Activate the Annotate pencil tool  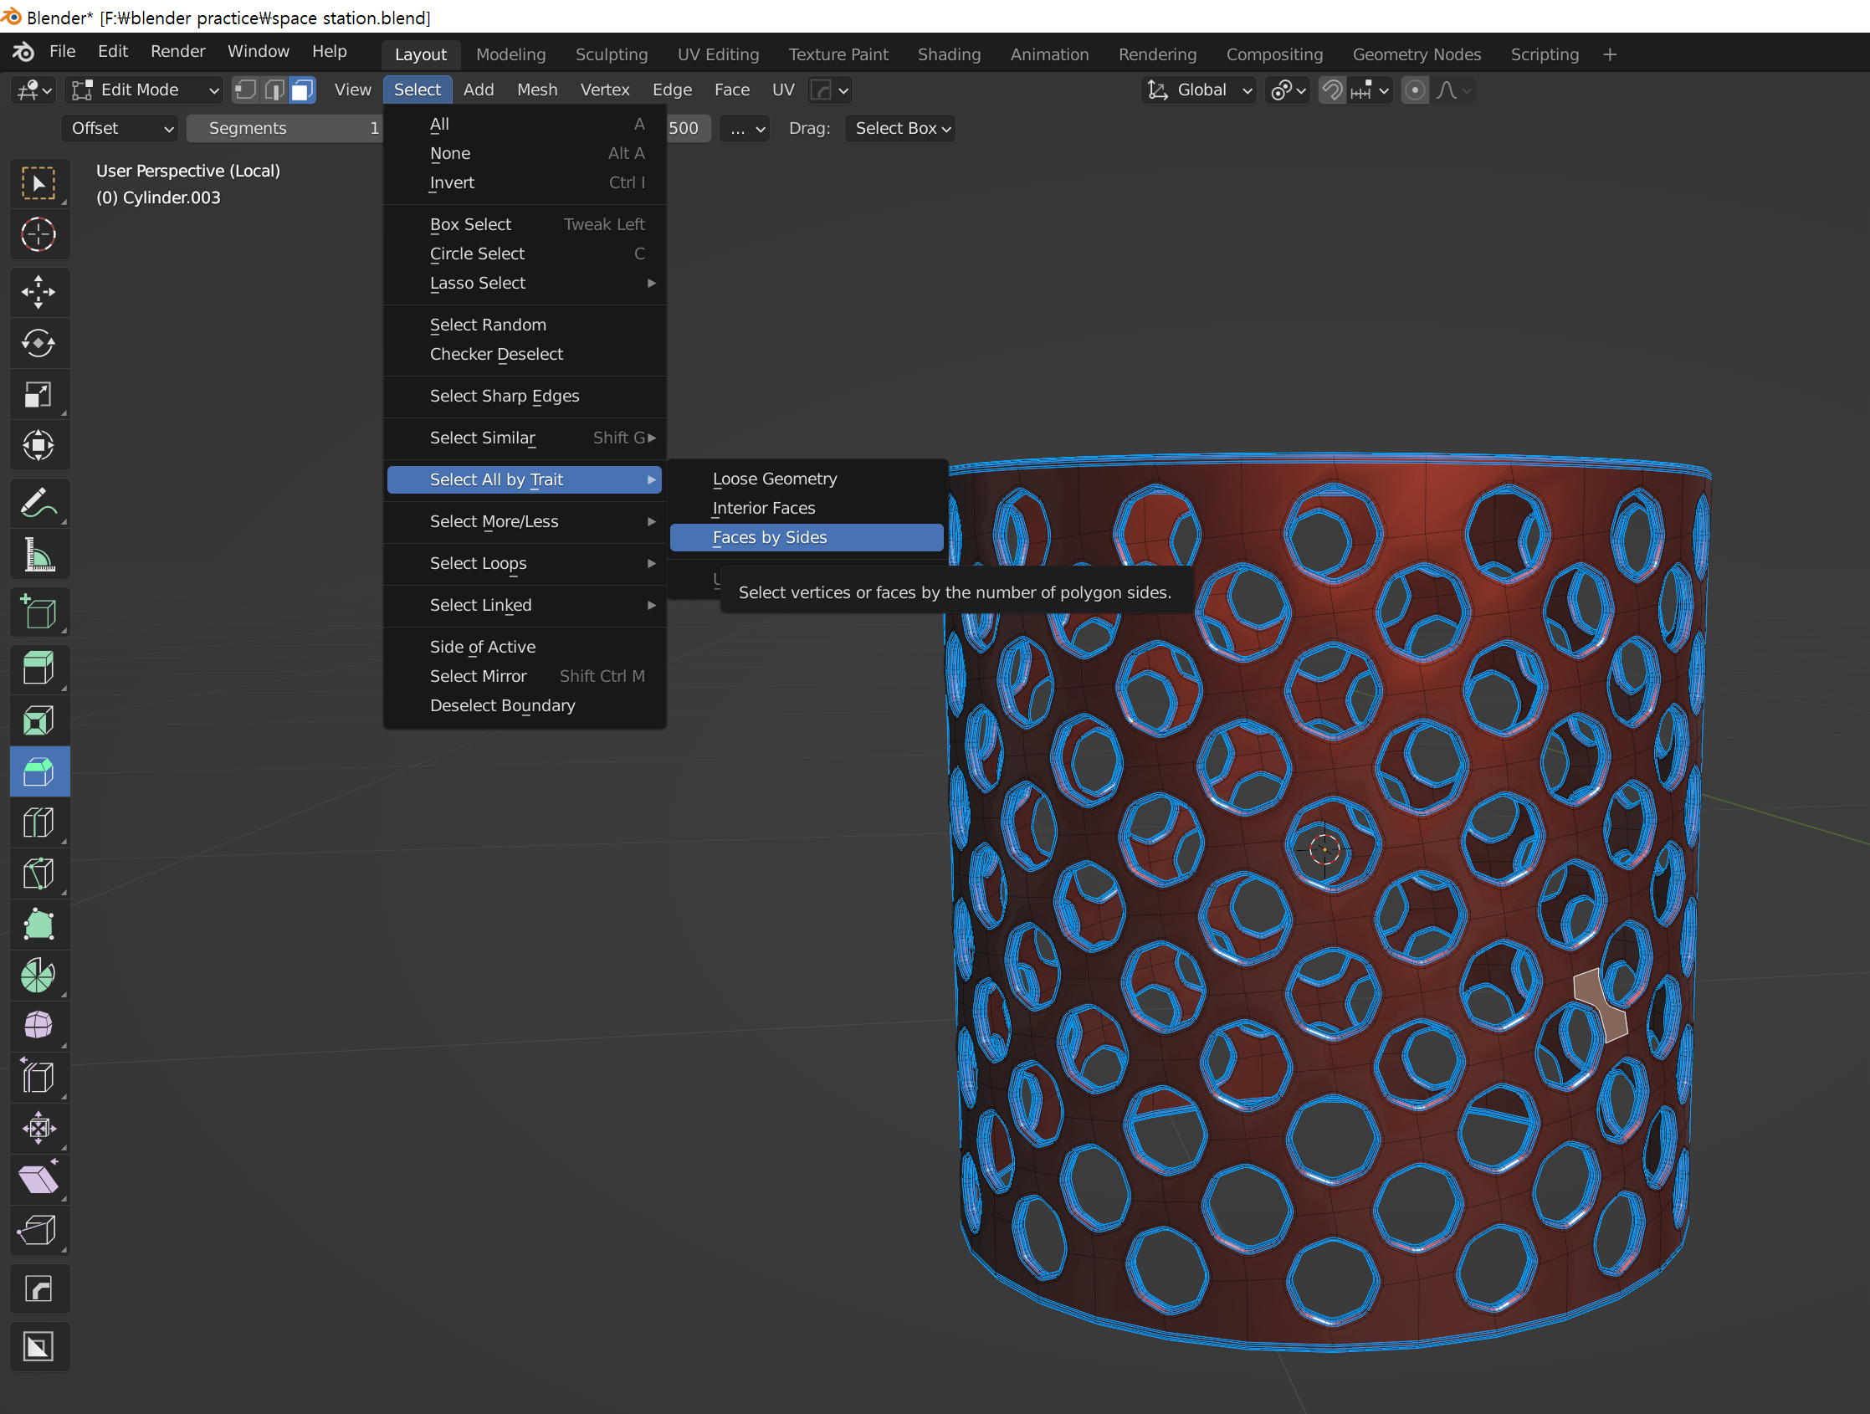pos(38,504)
